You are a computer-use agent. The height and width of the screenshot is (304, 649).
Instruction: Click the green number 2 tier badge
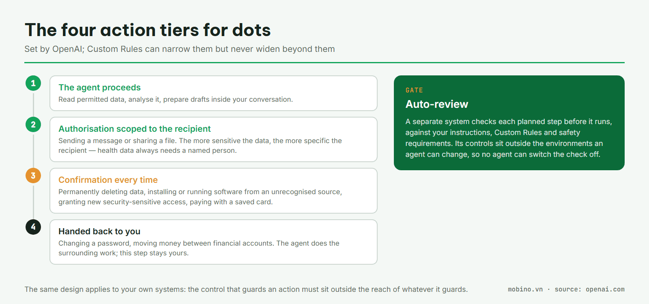(33, 124)
